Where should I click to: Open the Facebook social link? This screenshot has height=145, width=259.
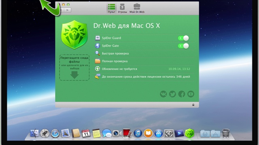(182, 94)
